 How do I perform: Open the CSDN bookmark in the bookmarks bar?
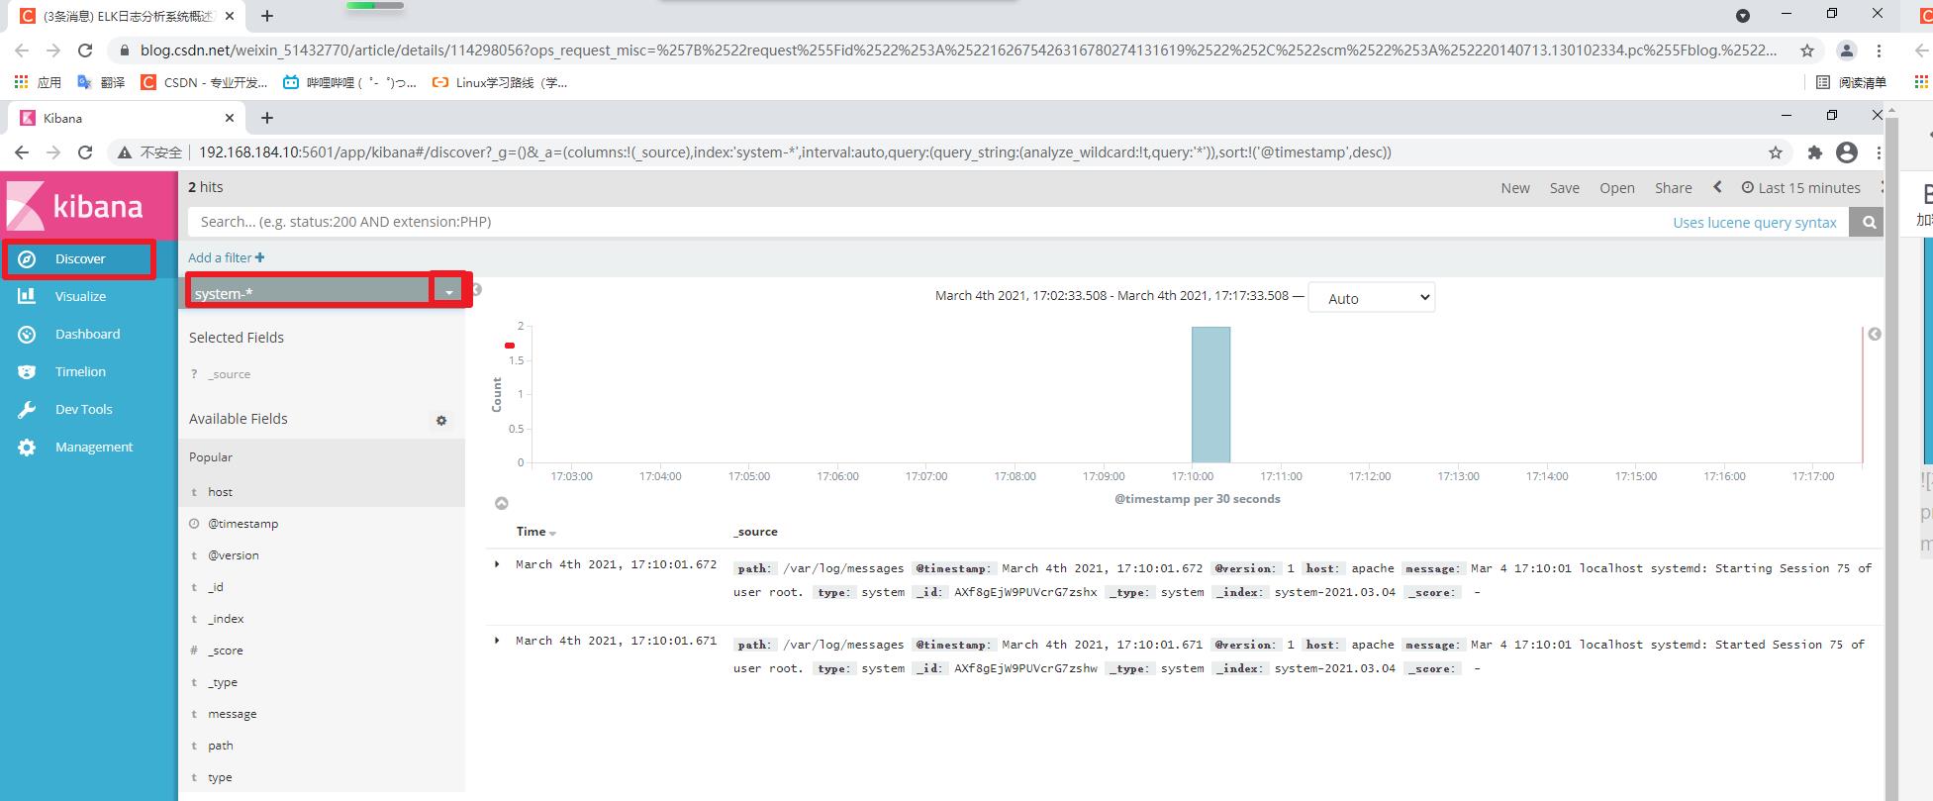(x=204, y=82)
